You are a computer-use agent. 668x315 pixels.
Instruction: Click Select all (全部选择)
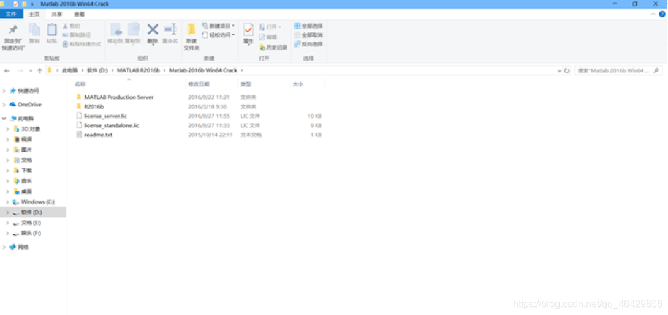(x=308, y=26)
